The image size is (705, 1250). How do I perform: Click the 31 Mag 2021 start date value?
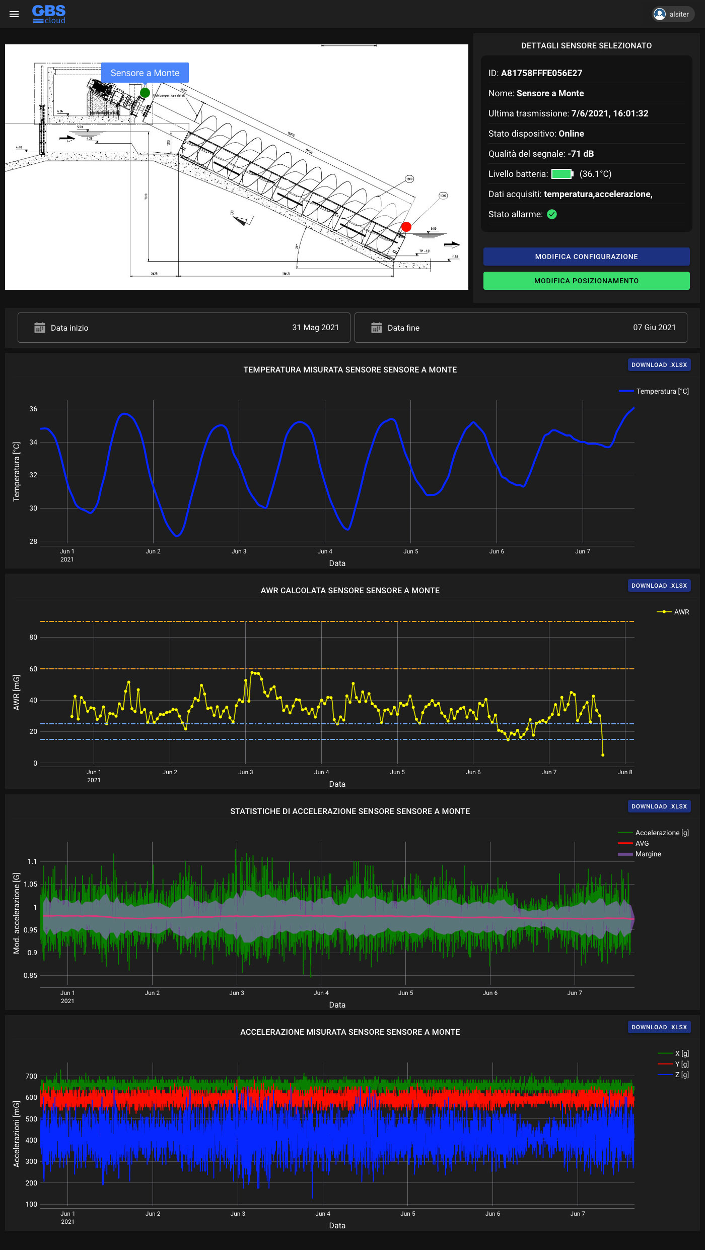tap(315, 328)
